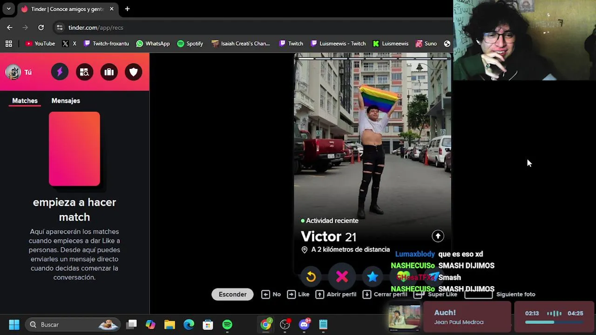This screenshot has width=596, height=335.
Task: Open the Suno bookmark
Action: pos(426,44)
